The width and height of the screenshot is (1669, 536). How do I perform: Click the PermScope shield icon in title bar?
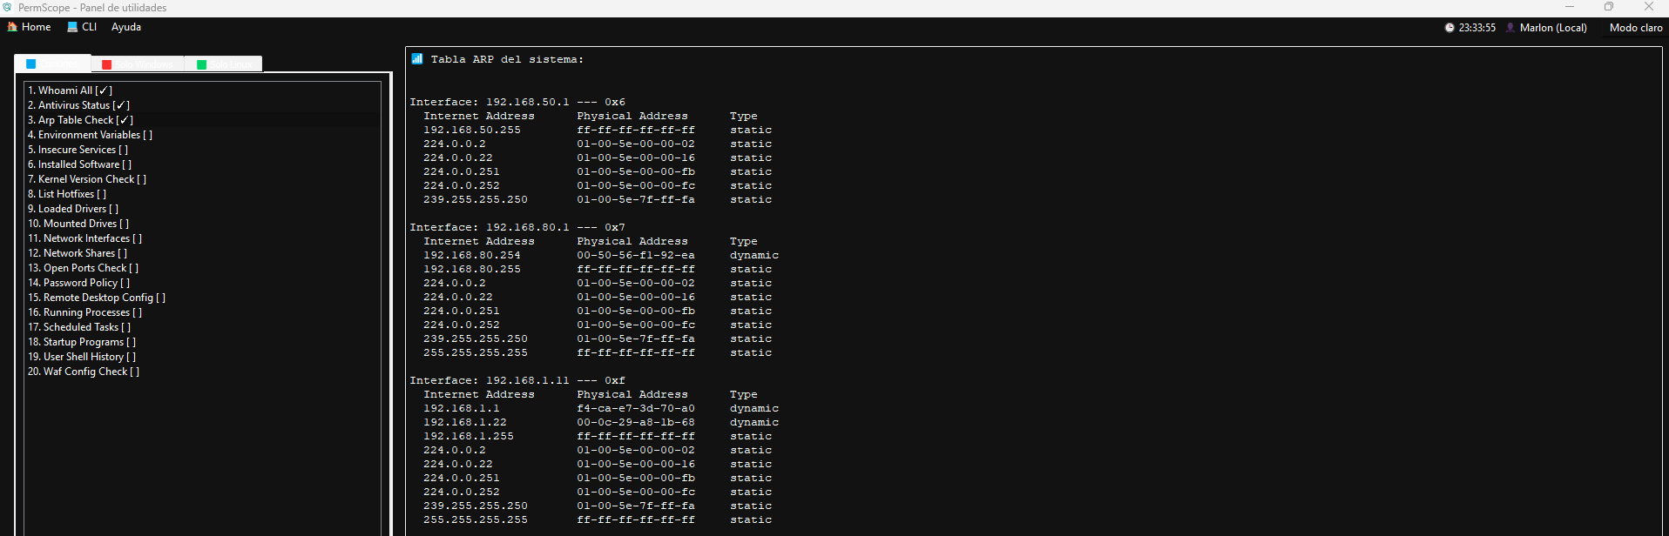click(x=7, y=7)
